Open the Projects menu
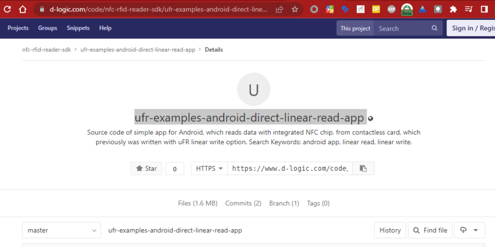 tap(18, 28)
